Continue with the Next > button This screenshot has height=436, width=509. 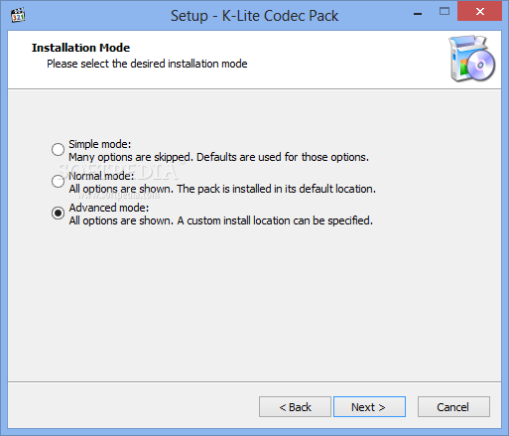[369, 407]
